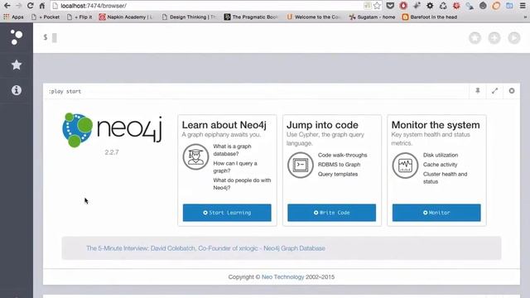Click the 'RDBMS to Graph' text
Viewport: 530px width, 298px height.
coord(339,165)
